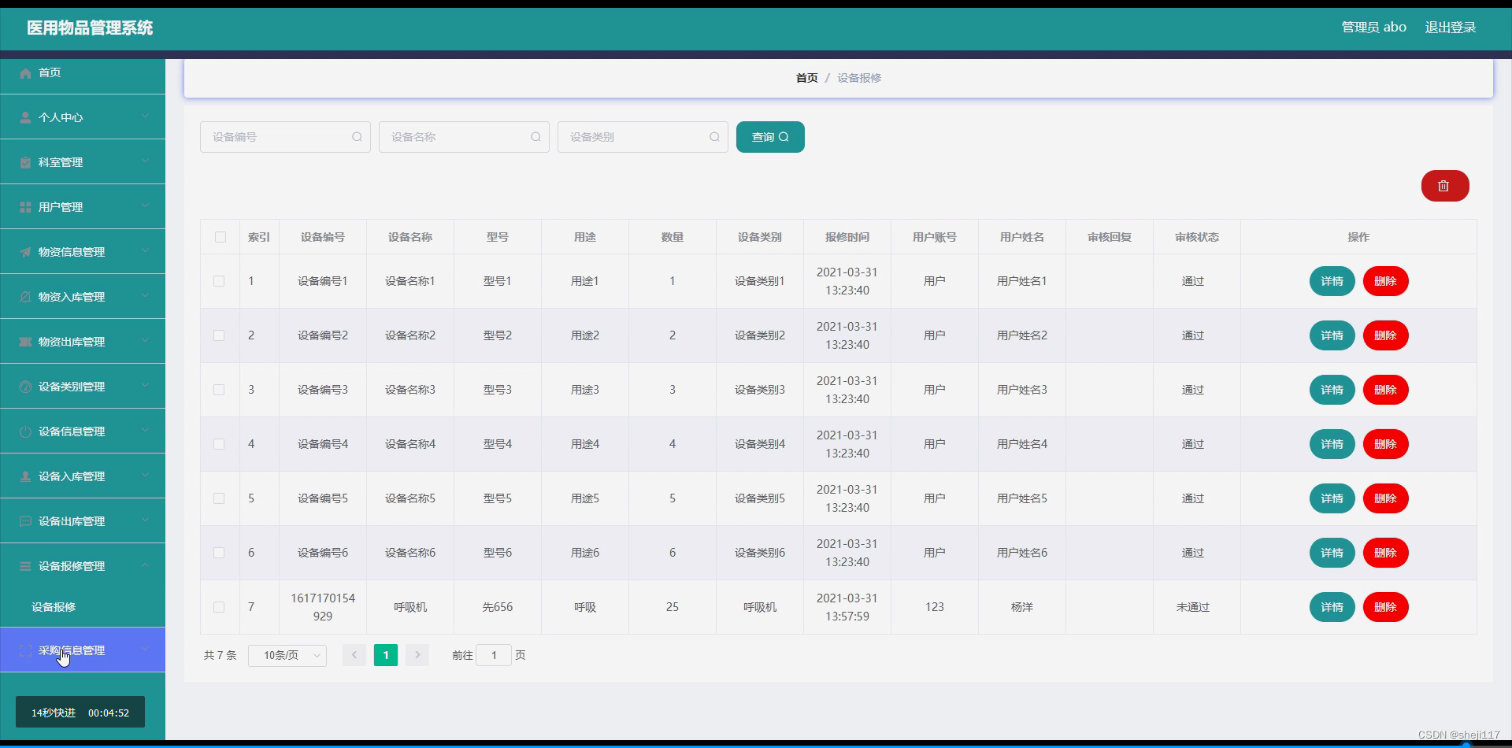
Task: Open the 采购信息管理 menu item
Action: 71,650
